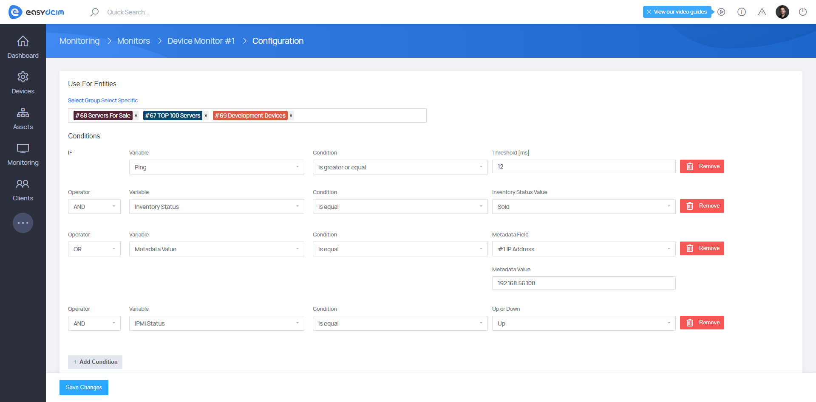Image resolution: width=816 pixels, height=402 pixels.
Task: Click the Metadata Value input with 192.168.56.100
Action: click(584, 283)
